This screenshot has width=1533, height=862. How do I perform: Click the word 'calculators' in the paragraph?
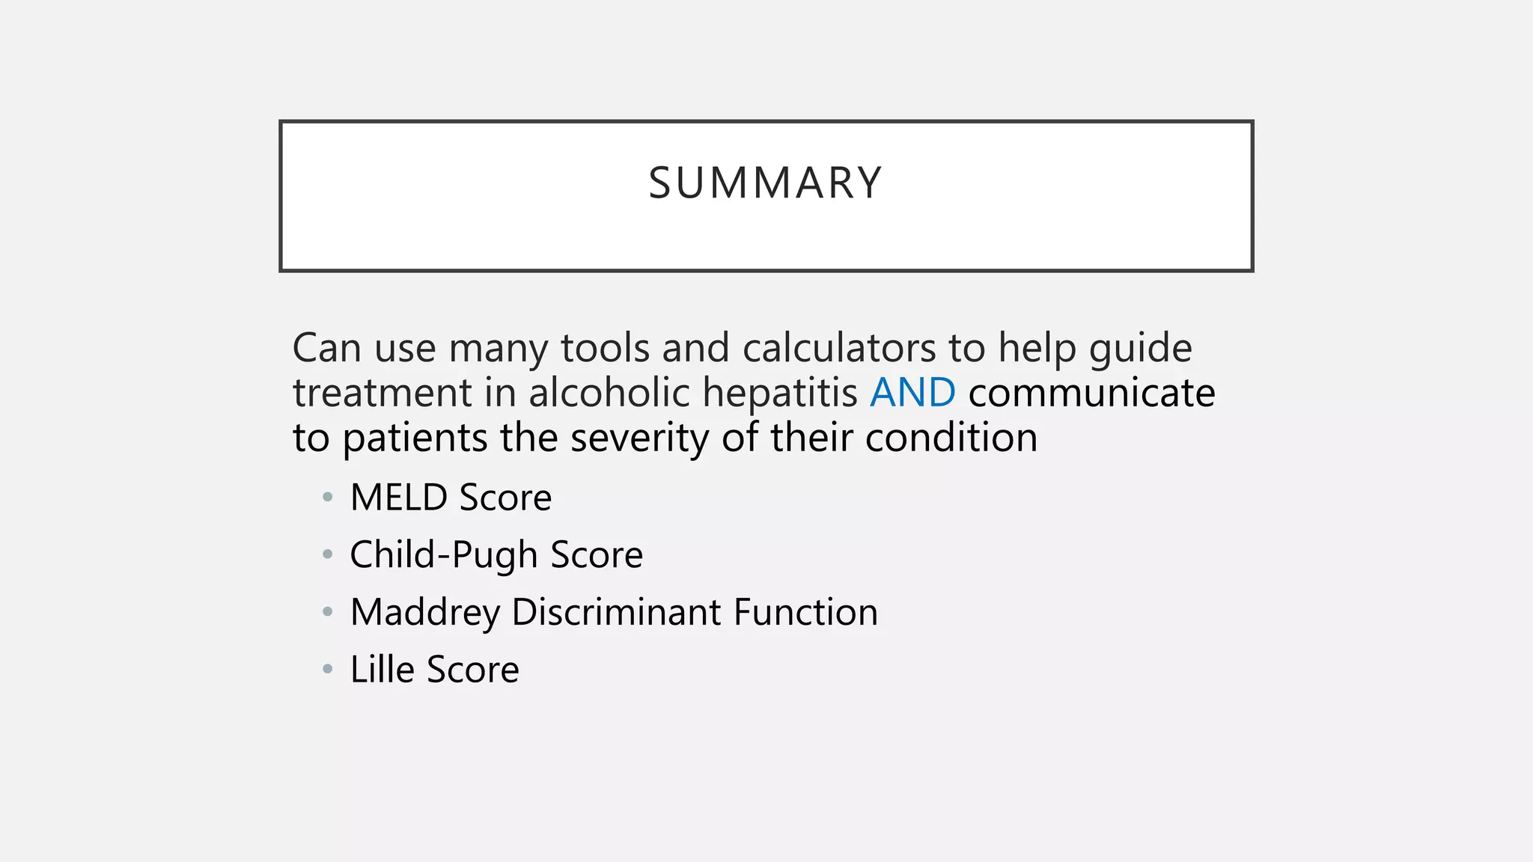[838, 348]
